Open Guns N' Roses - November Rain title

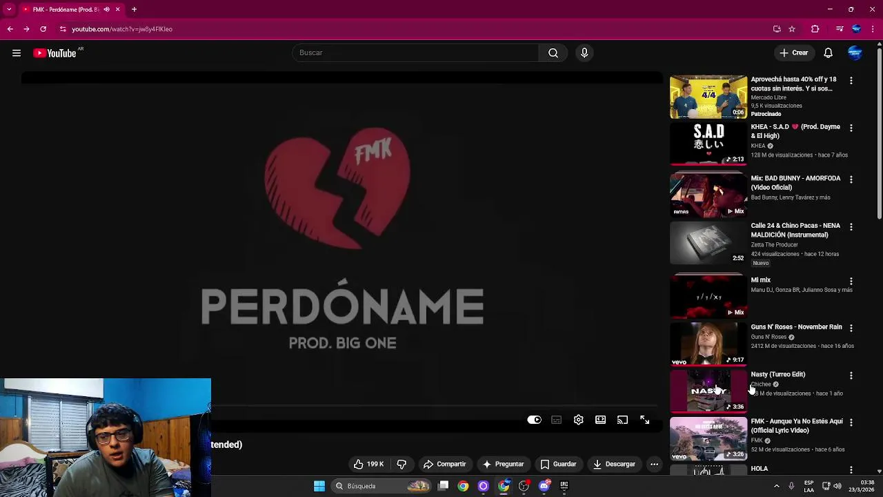[796, 327]
